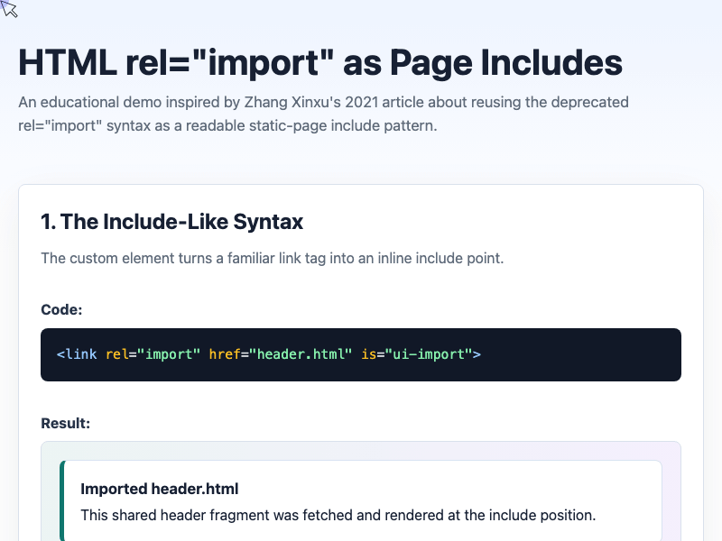
Task: Click the "href" attribute in code snippet
Action: [225, 354]
